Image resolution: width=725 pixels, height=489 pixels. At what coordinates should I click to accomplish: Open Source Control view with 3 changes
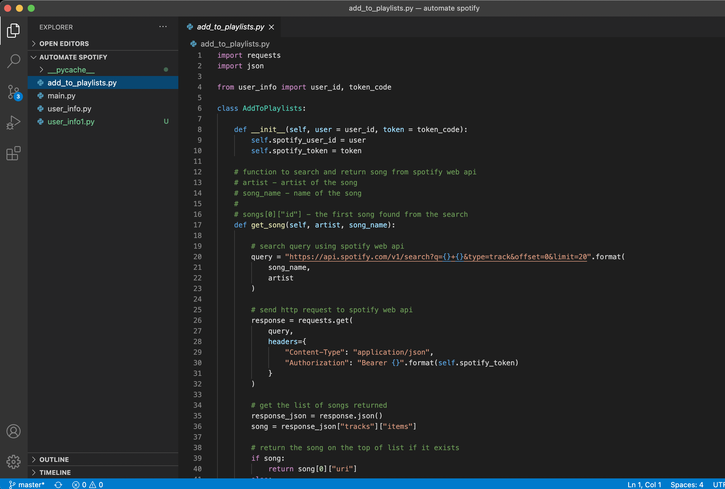click(14, 92)
